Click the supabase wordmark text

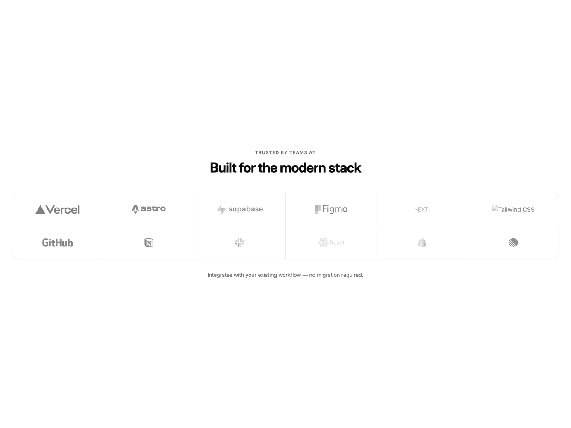[x=246, y=209]
